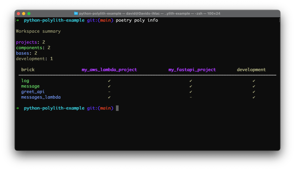Click greet_api's checkmark under my_fastapi_project
The height and width of the screenshot is (170, 295).
point(191,92)
